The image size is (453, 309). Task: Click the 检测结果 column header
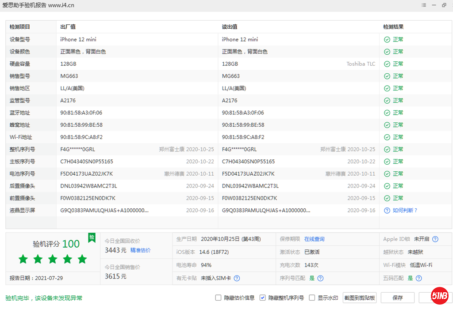point(393,27)
